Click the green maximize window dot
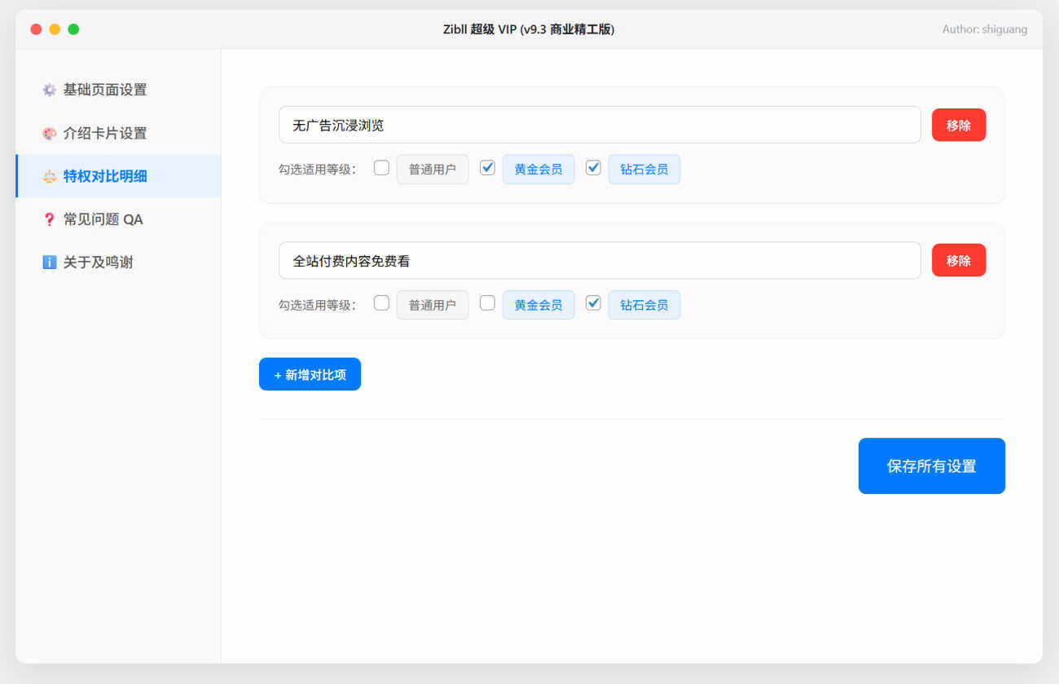The width and height of the screenshot is (1059, 684). 73,29
